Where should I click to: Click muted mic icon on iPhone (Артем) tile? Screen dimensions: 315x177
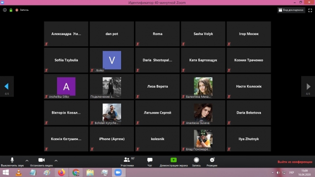coord(92,149)
